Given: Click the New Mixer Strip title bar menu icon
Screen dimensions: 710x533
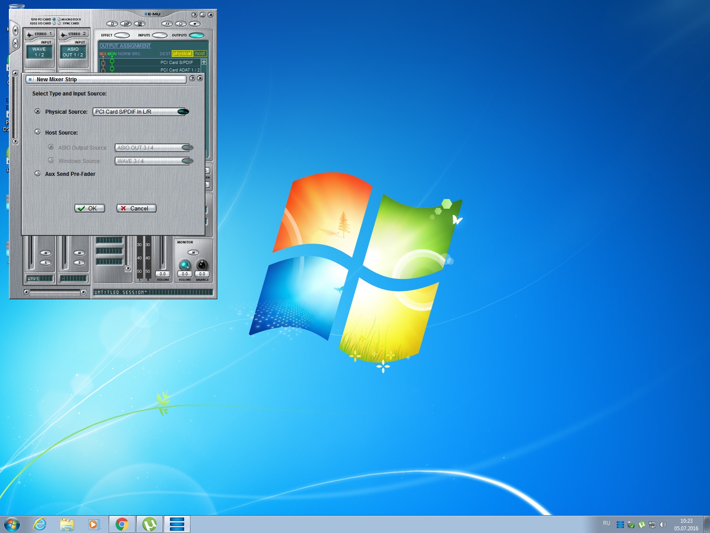Looking at the screenshot, I should 30,80.
